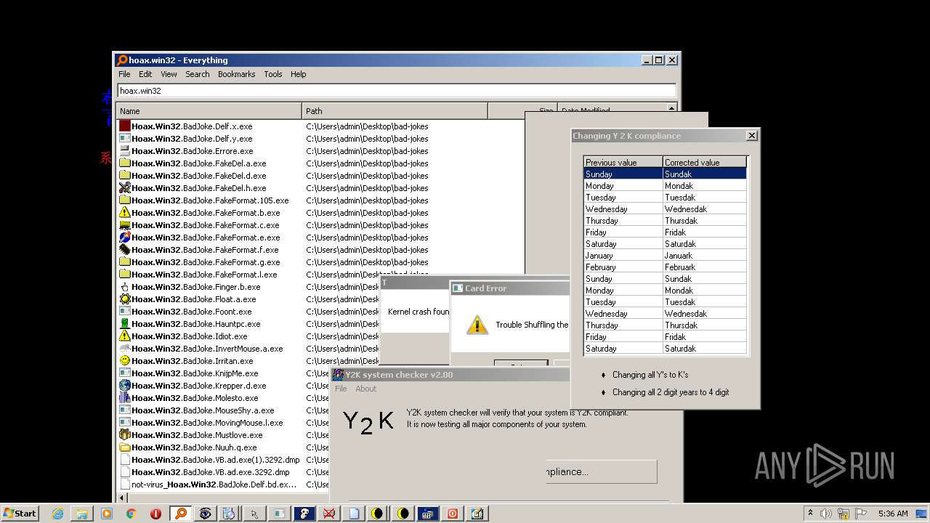Click the half-moon taskbar button beside blank page
The width and height of the screenshot is (930, 523).
pyautogui.click(x=377, y=514)
